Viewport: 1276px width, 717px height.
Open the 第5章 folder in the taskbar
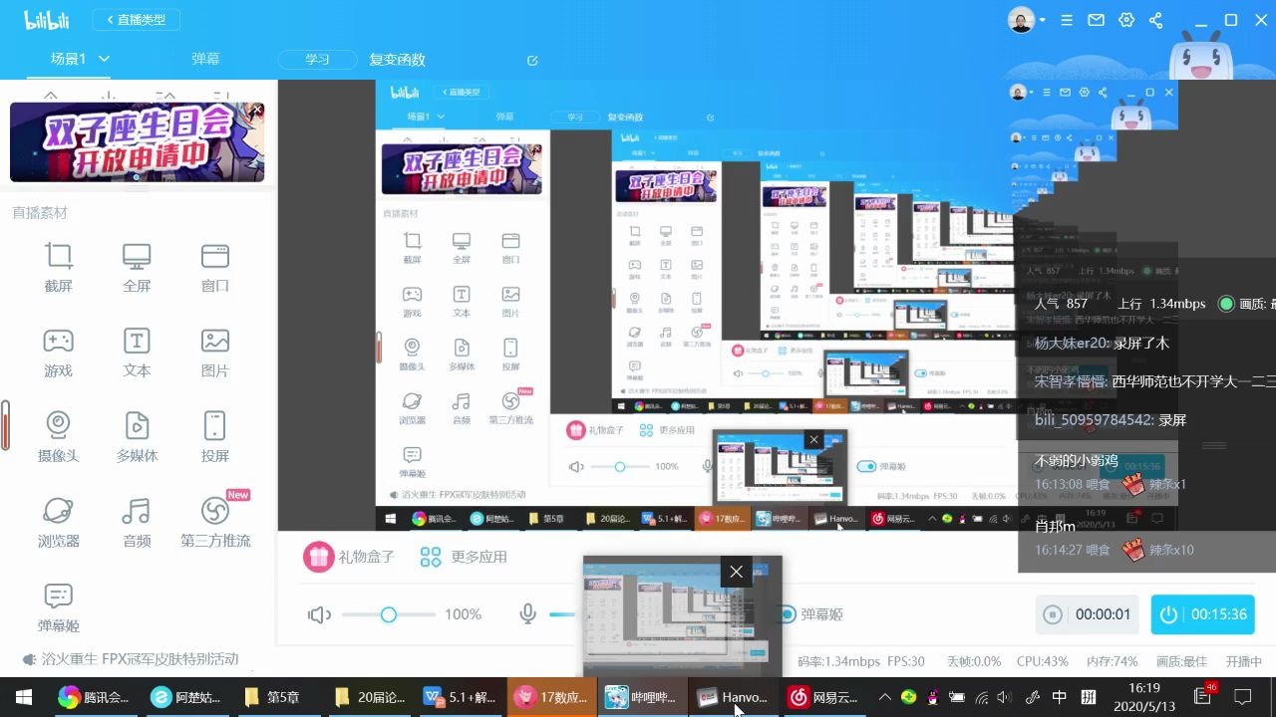coord(270,697)
